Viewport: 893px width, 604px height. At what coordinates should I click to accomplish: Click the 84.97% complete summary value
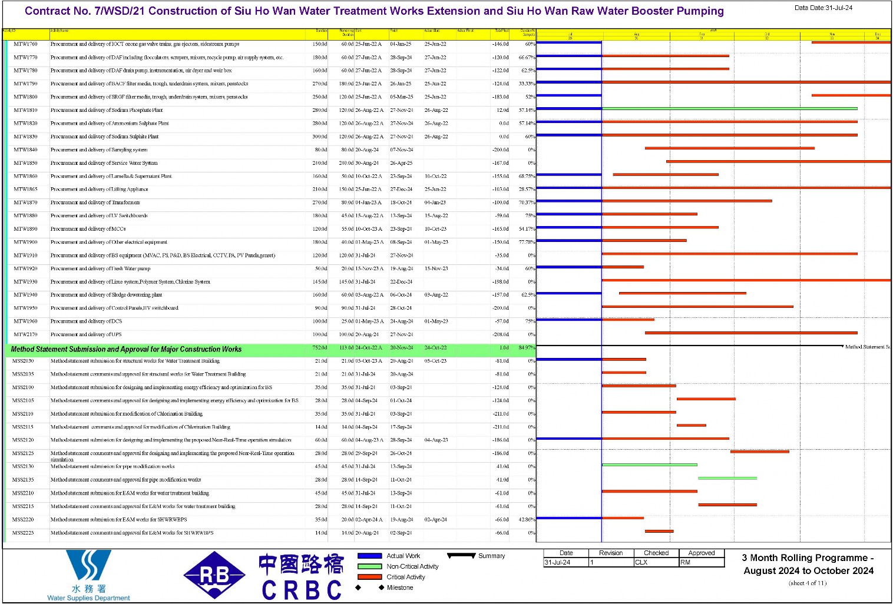[x=527, y=348]
